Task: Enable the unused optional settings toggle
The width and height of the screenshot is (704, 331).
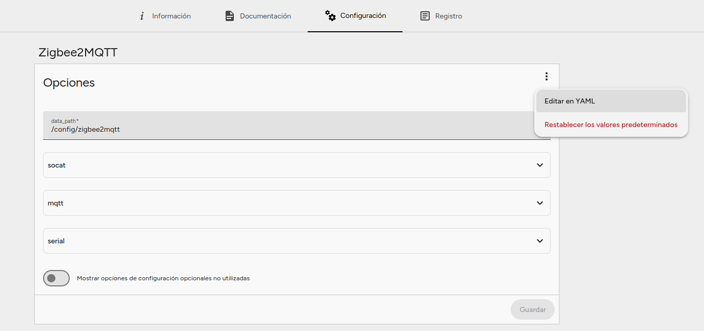Action: (56, 278)
